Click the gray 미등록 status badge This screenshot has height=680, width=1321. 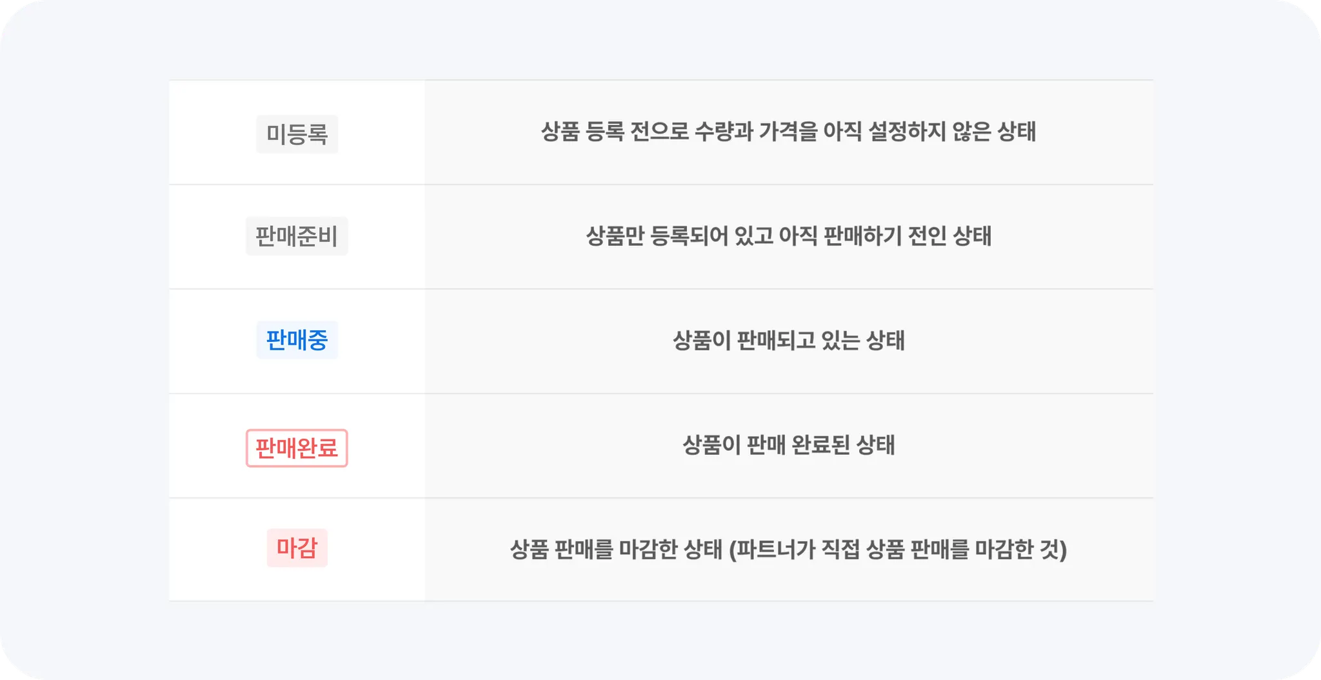[x=297, y=134]
